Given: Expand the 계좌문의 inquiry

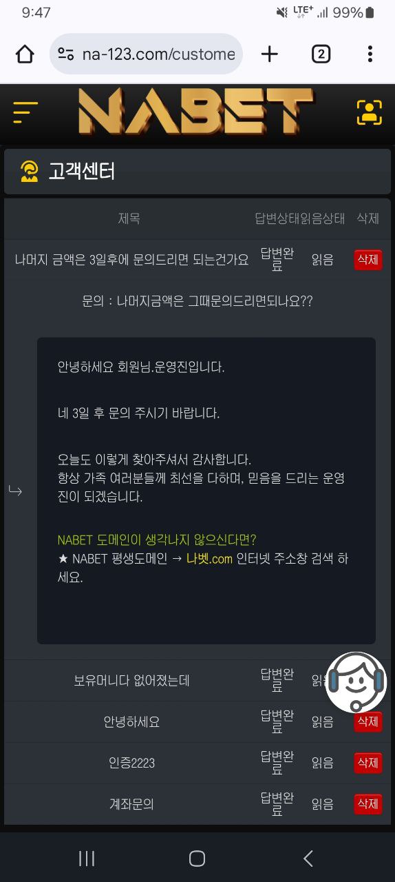Looking at the screenshot, I should (131, 803).
